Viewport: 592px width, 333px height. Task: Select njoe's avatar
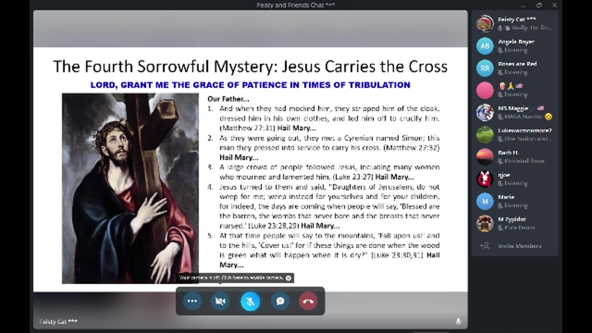coord(485,179)
